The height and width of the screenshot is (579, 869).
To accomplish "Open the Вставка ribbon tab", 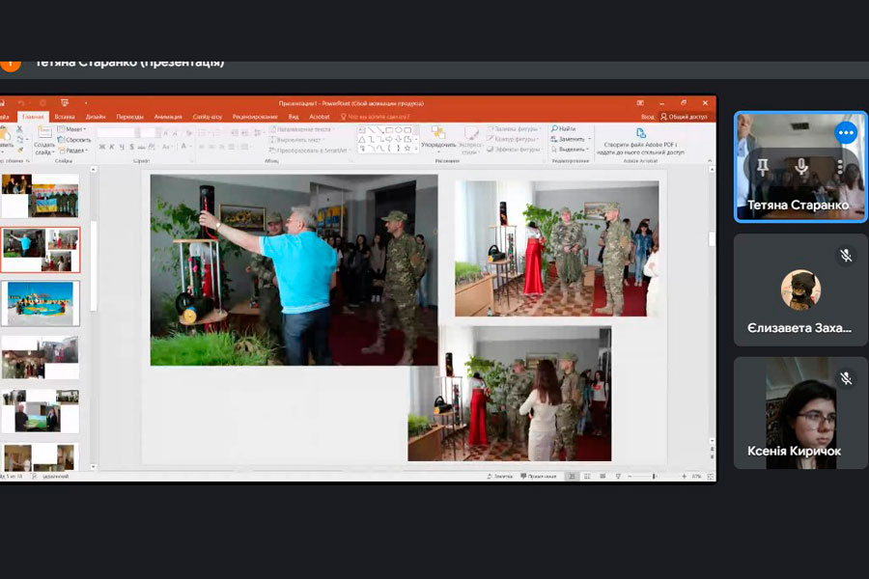I will (x=65, y=116).
